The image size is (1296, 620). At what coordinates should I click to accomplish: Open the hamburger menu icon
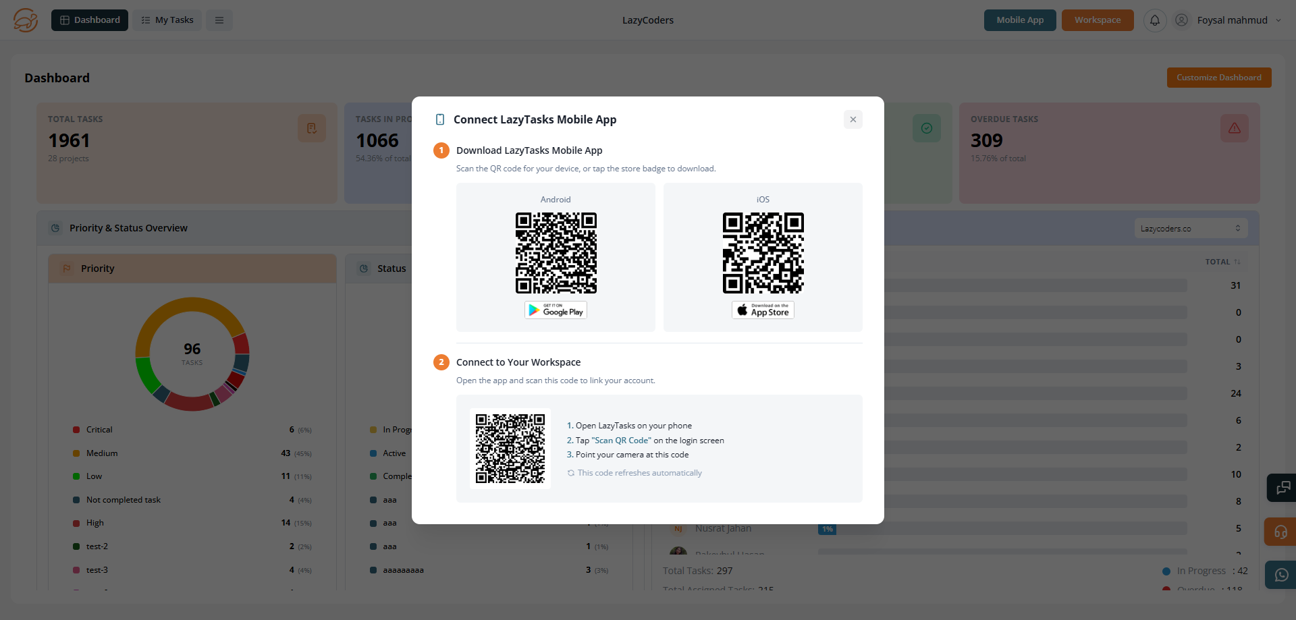(219, 20)
